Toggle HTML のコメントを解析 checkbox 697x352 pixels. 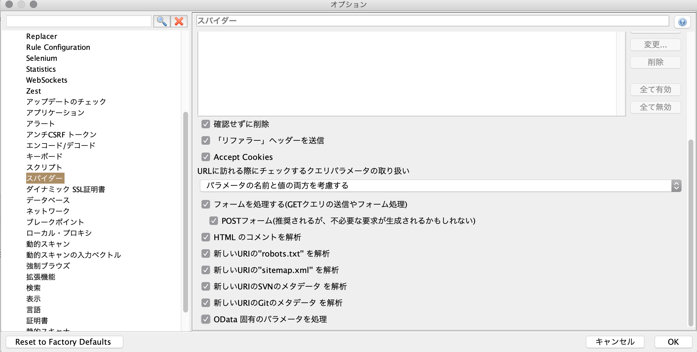pyautogui.click(x=206, y=237)
